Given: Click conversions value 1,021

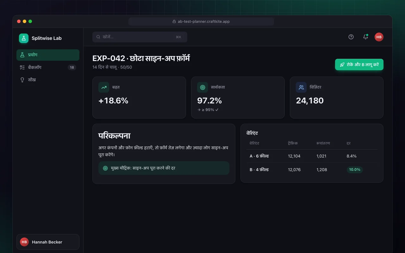Looking at the screenshot, I should [x=321, y=156].
